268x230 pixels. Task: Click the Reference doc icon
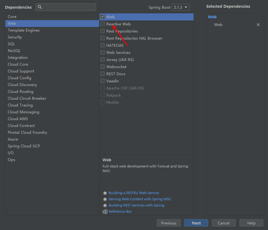point(105,212)
